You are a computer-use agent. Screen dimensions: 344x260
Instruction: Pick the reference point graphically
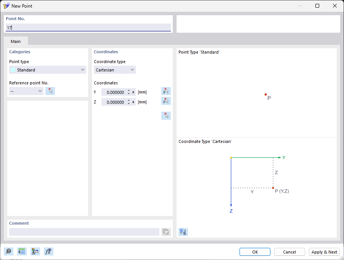(x=50, y=91)
